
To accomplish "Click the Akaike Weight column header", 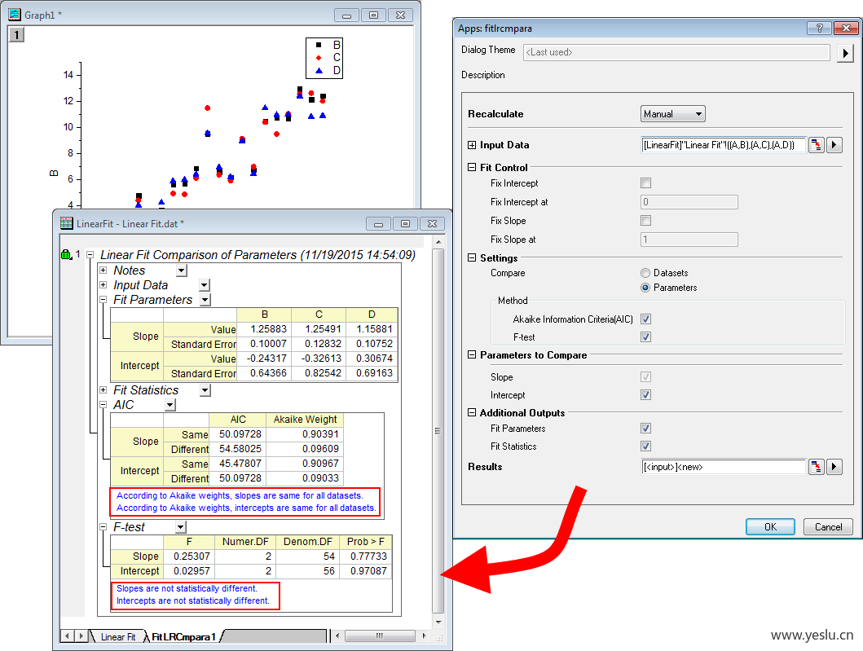I will (305, 420).
